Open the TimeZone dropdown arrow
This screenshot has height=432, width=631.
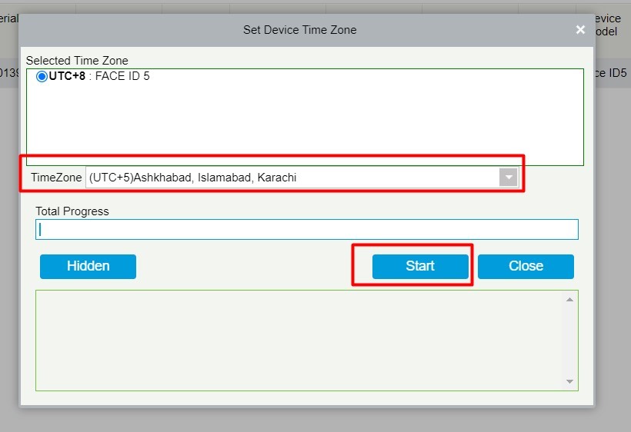tap(508, 178)
